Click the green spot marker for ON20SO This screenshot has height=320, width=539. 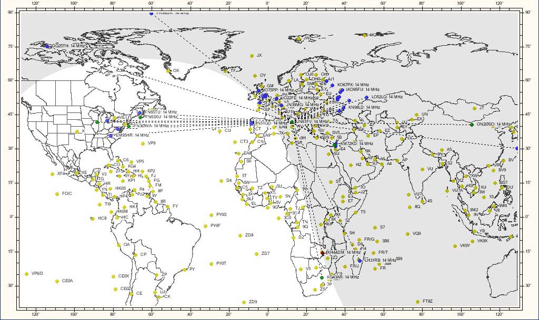(472, 125)
